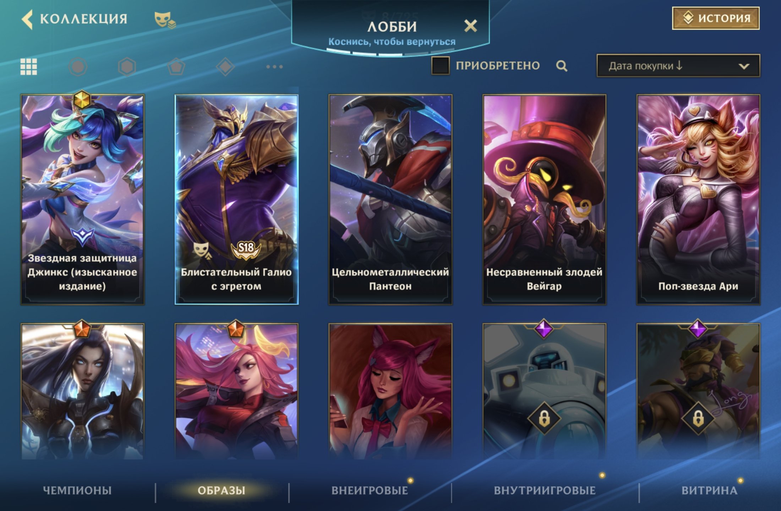Switch to the Внеигровые tab
The height and width of the screenshot is (511, 781).
[370, 490]
